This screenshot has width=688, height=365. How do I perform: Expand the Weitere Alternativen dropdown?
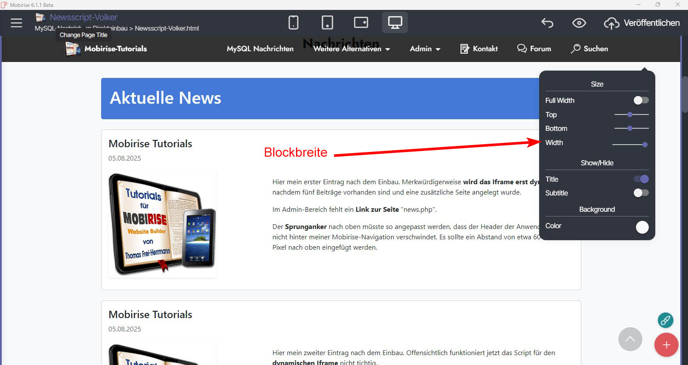(x=352, y=49)
